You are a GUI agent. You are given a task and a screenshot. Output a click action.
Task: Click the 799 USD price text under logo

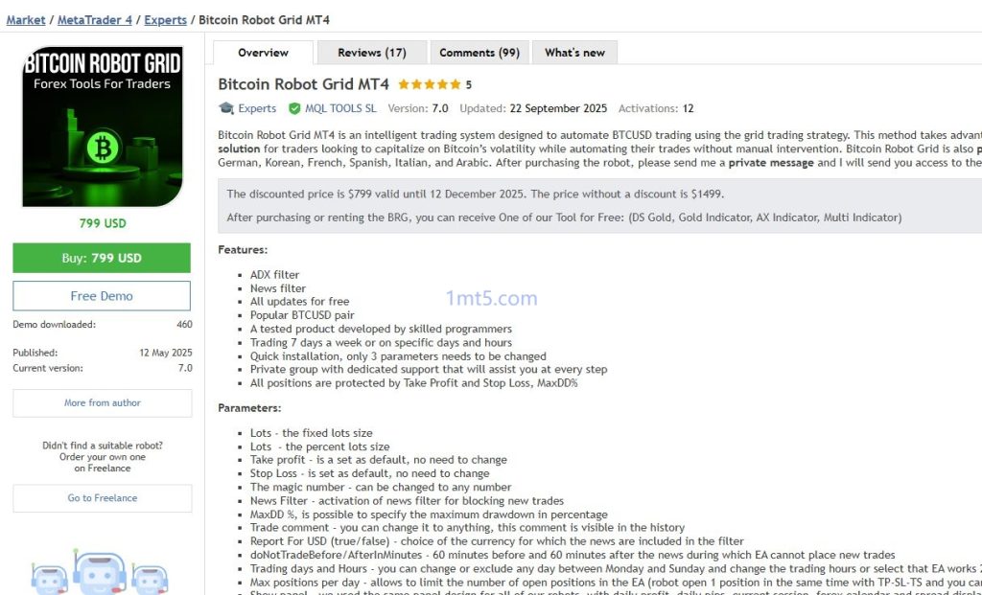point(102,224)
